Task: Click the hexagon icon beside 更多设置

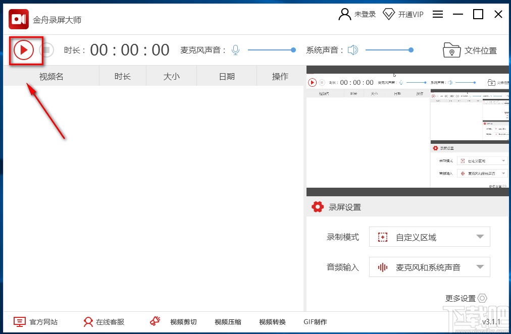Action: [482, 298]
